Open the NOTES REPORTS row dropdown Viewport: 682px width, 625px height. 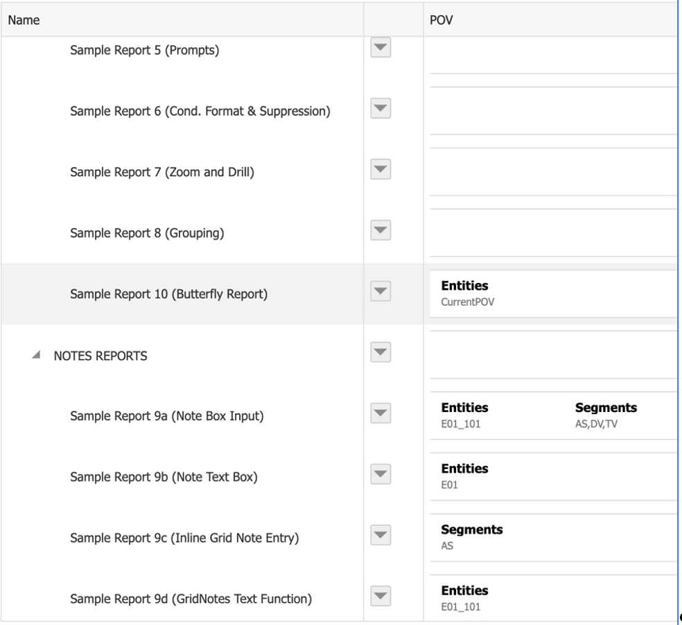381,353
